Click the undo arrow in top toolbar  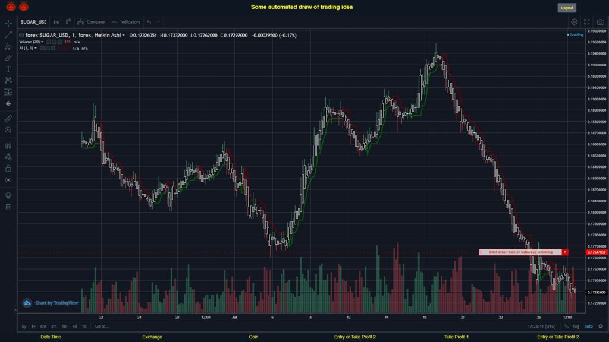click(x=149, y=22)
